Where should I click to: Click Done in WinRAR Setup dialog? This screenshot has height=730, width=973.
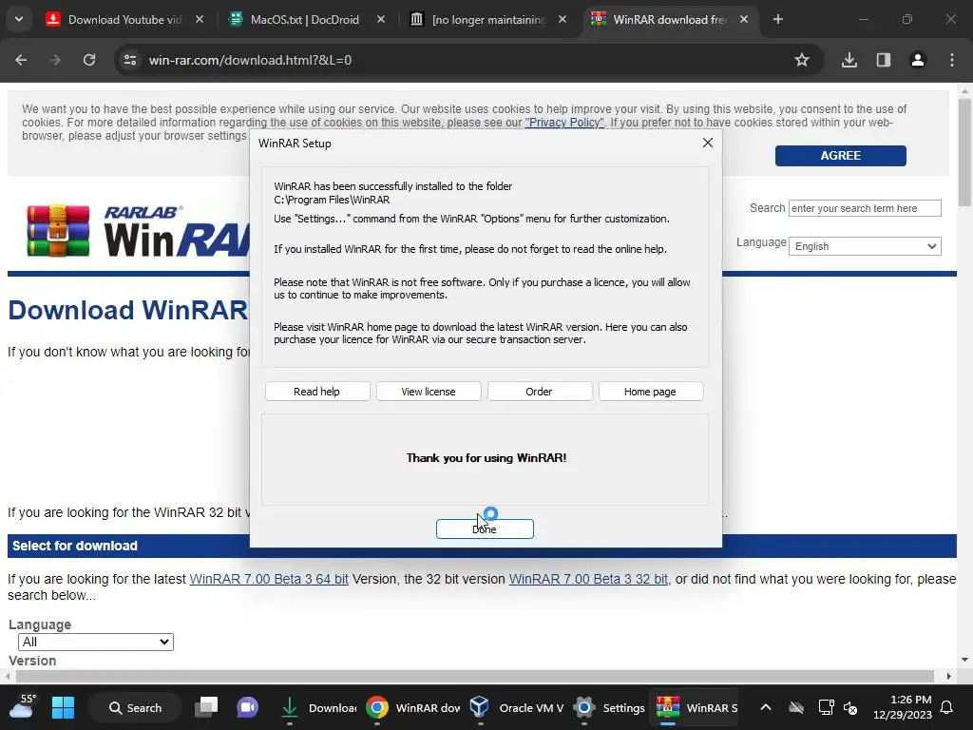click(x=485, y=528)
